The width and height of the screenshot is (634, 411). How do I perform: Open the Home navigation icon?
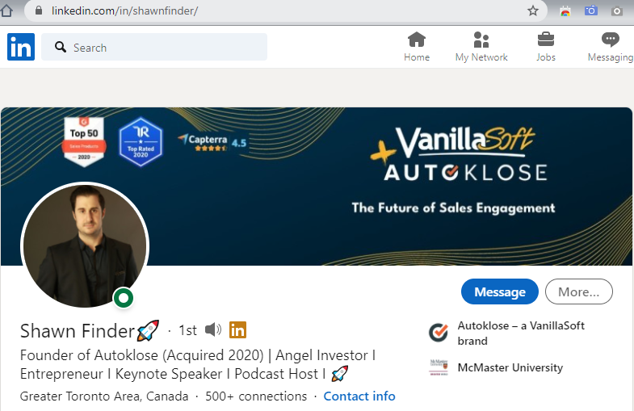coord(417,40)
